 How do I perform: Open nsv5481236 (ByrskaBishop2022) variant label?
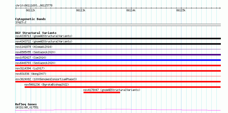click(x=47, y=84)
